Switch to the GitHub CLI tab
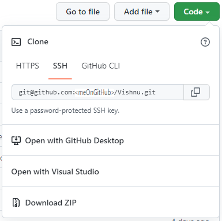This screenshot has height=221, width=222. [x=100, y=66]
